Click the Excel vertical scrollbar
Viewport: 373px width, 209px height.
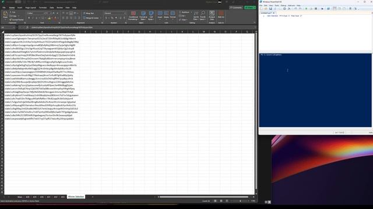[x=256, y=110]
